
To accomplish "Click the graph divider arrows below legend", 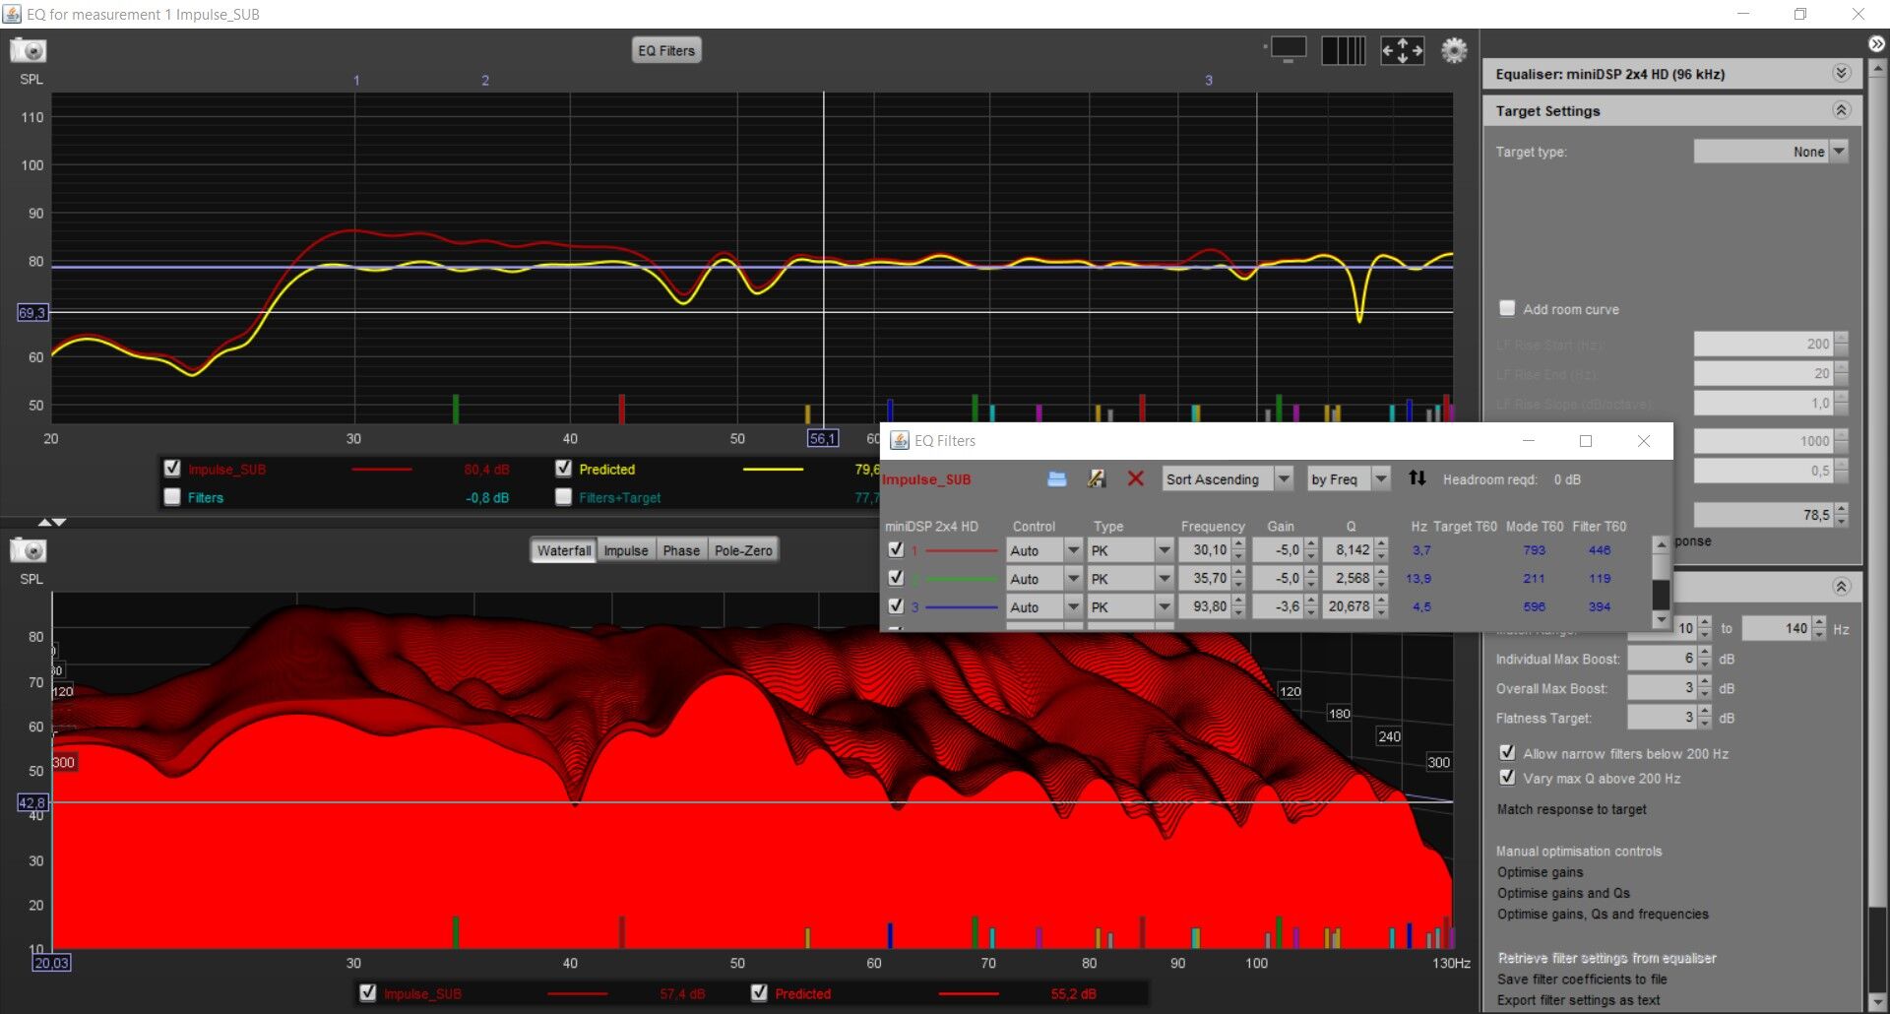I will pyautogui.click(x=52, y=522).
